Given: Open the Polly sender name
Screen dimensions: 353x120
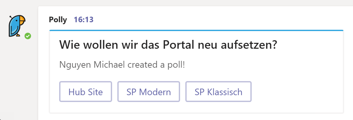Looking at the screenshot, I should (58, 20).
